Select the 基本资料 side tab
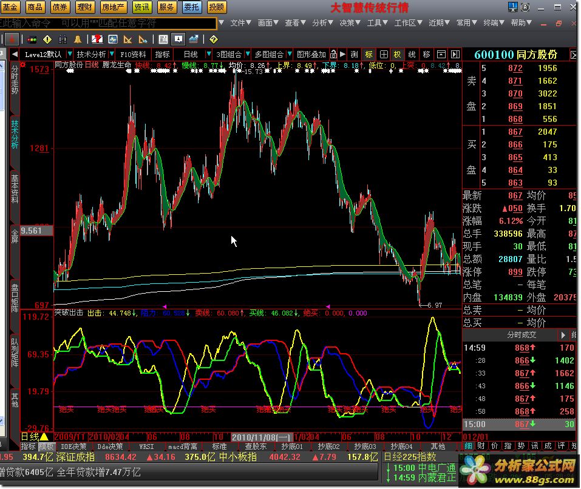Image resolution: width=581 pixels, height=489 pixels. tap(15, 189)
